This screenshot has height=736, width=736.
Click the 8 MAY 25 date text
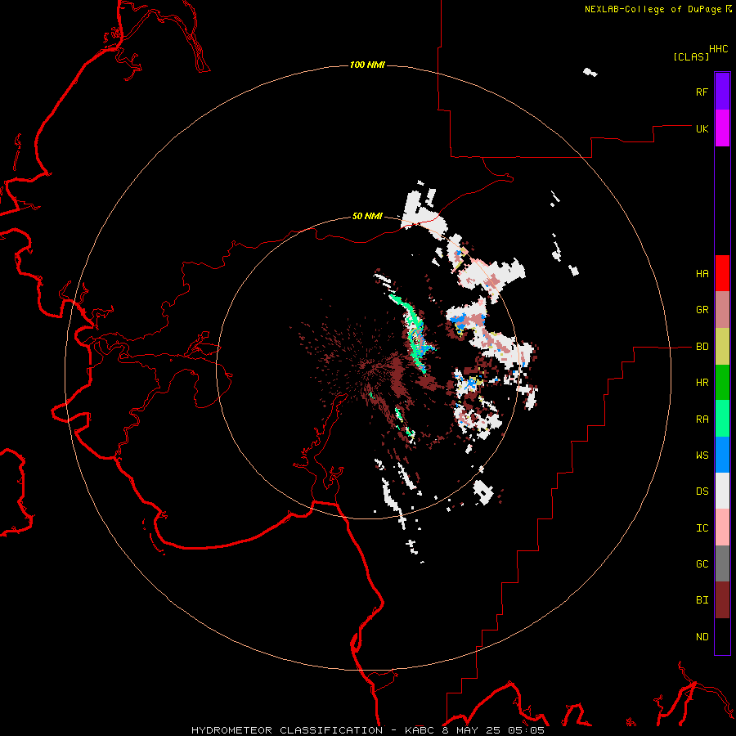(x=473, y=730)
